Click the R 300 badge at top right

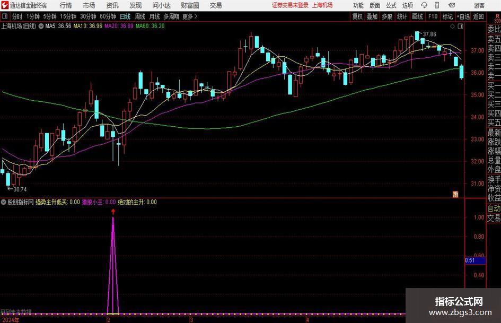497,18
